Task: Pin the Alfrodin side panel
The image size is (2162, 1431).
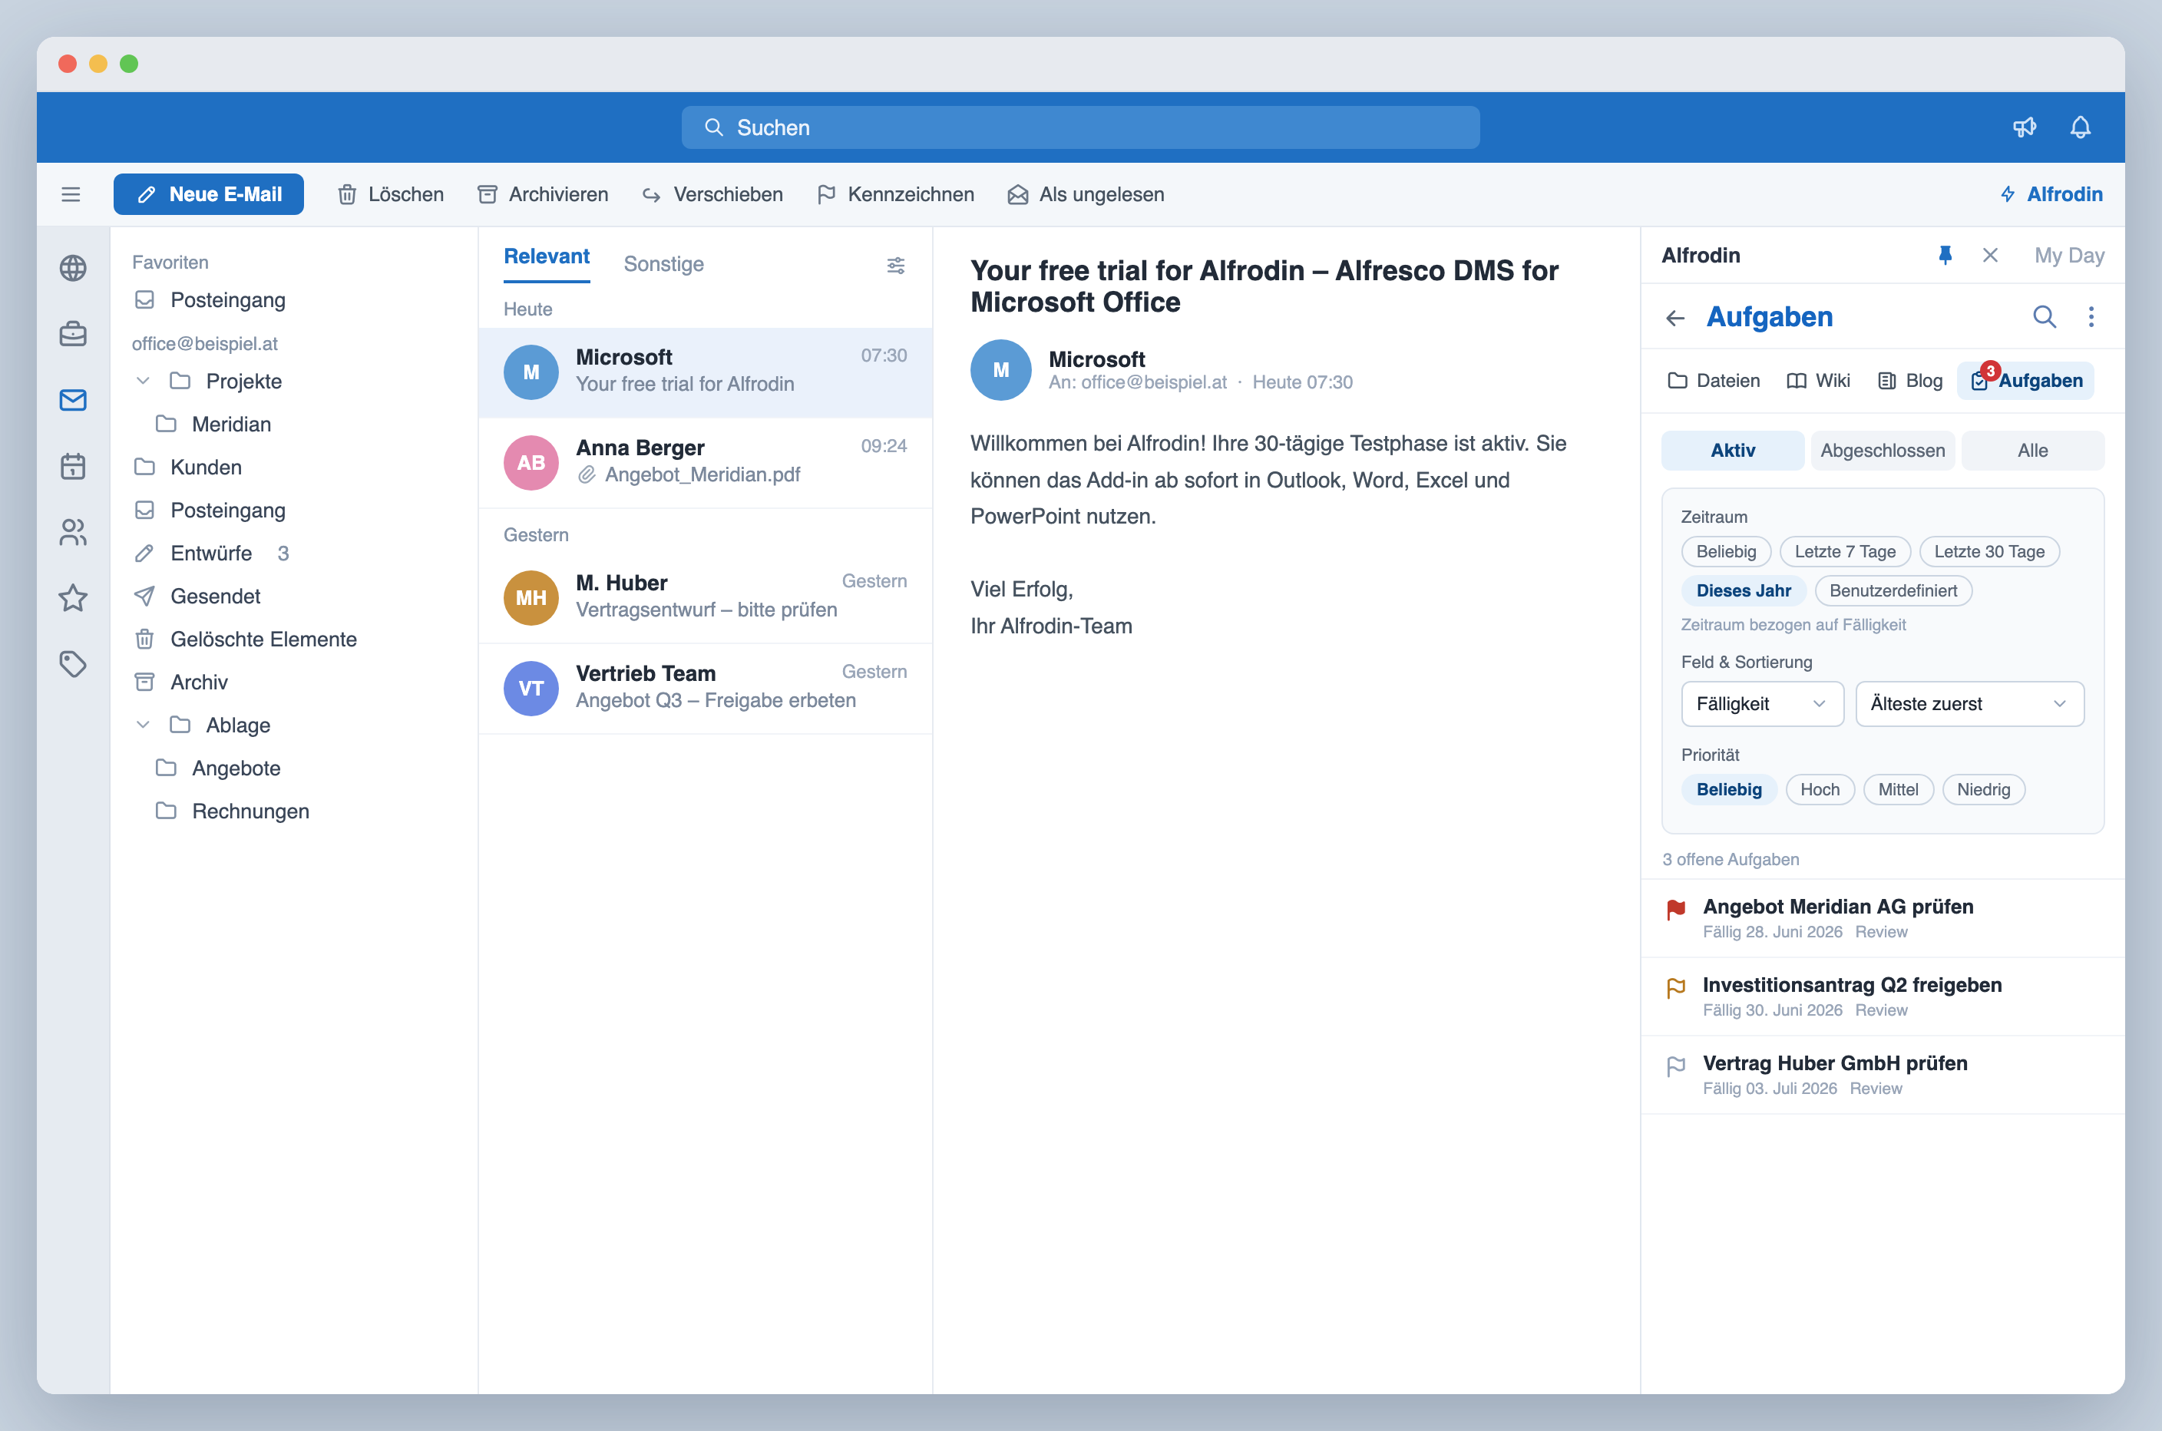Action: point(1945,256)
